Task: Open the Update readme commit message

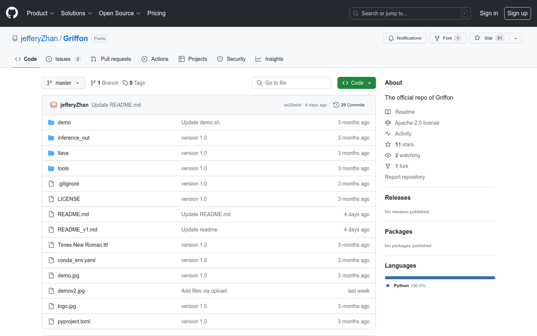Action: coord(199,230)
